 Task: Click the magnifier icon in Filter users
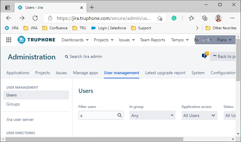(120, 115)
